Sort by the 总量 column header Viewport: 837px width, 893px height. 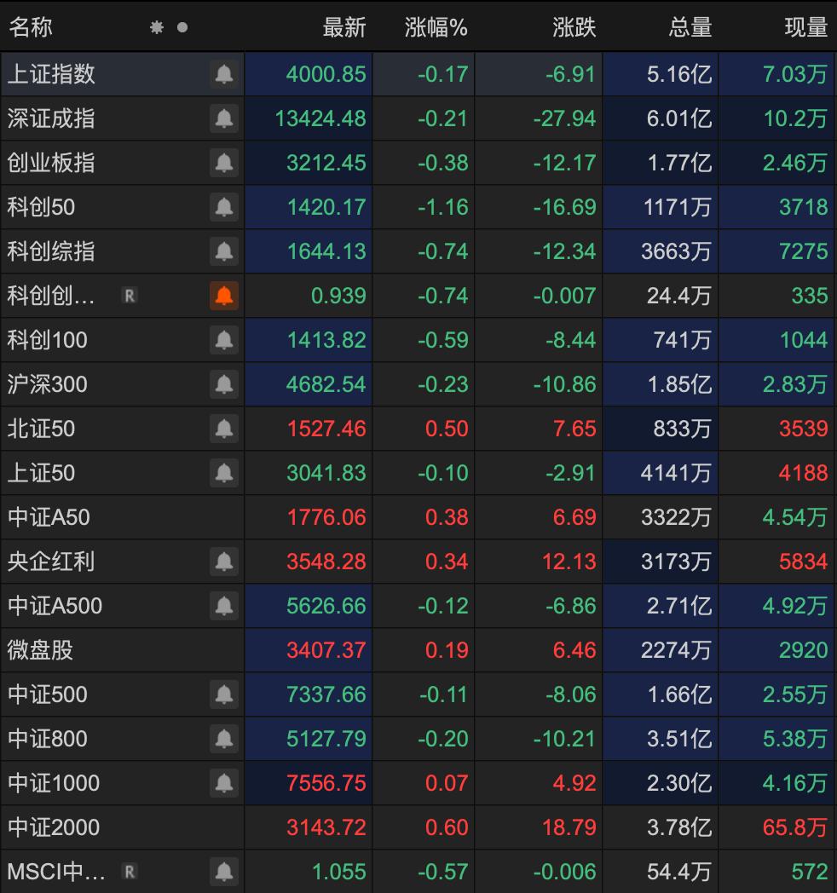(x=690, y=27)
